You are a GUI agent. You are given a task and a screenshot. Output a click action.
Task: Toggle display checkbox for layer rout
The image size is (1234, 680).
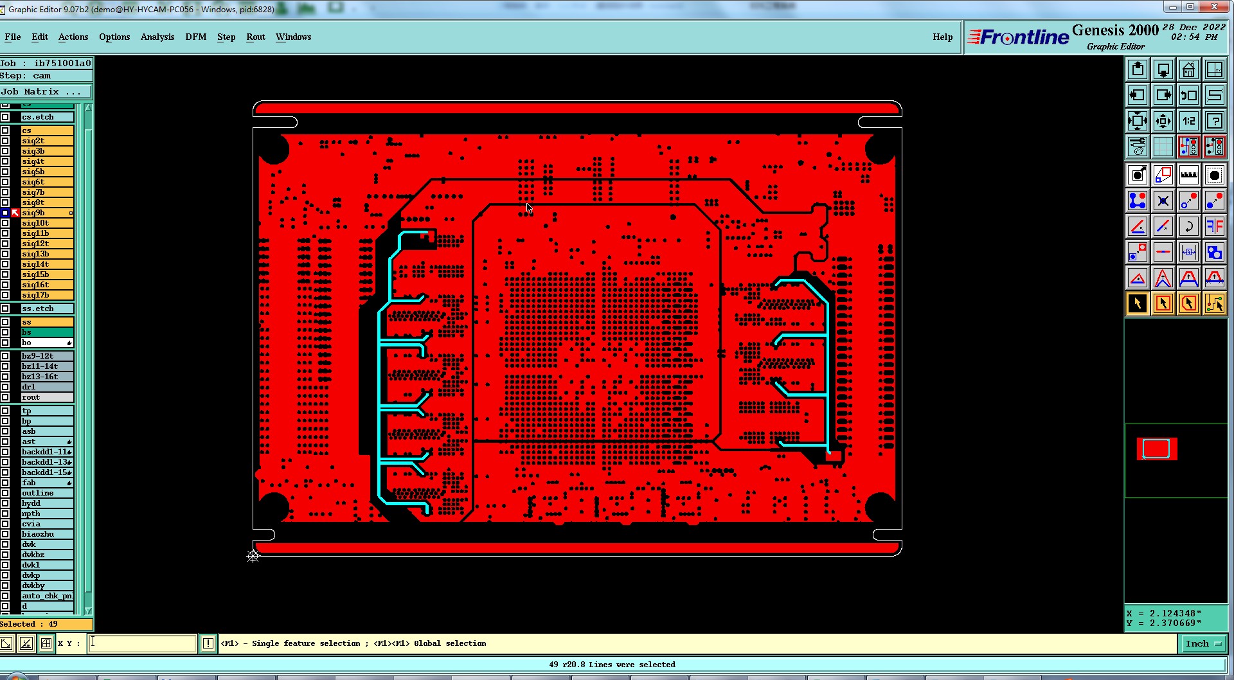pos(5,397)
